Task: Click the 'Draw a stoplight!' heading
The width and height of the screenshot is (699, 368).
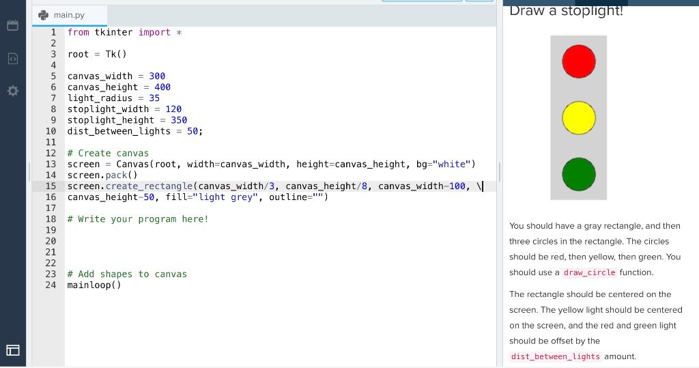Action: point(566,10)
